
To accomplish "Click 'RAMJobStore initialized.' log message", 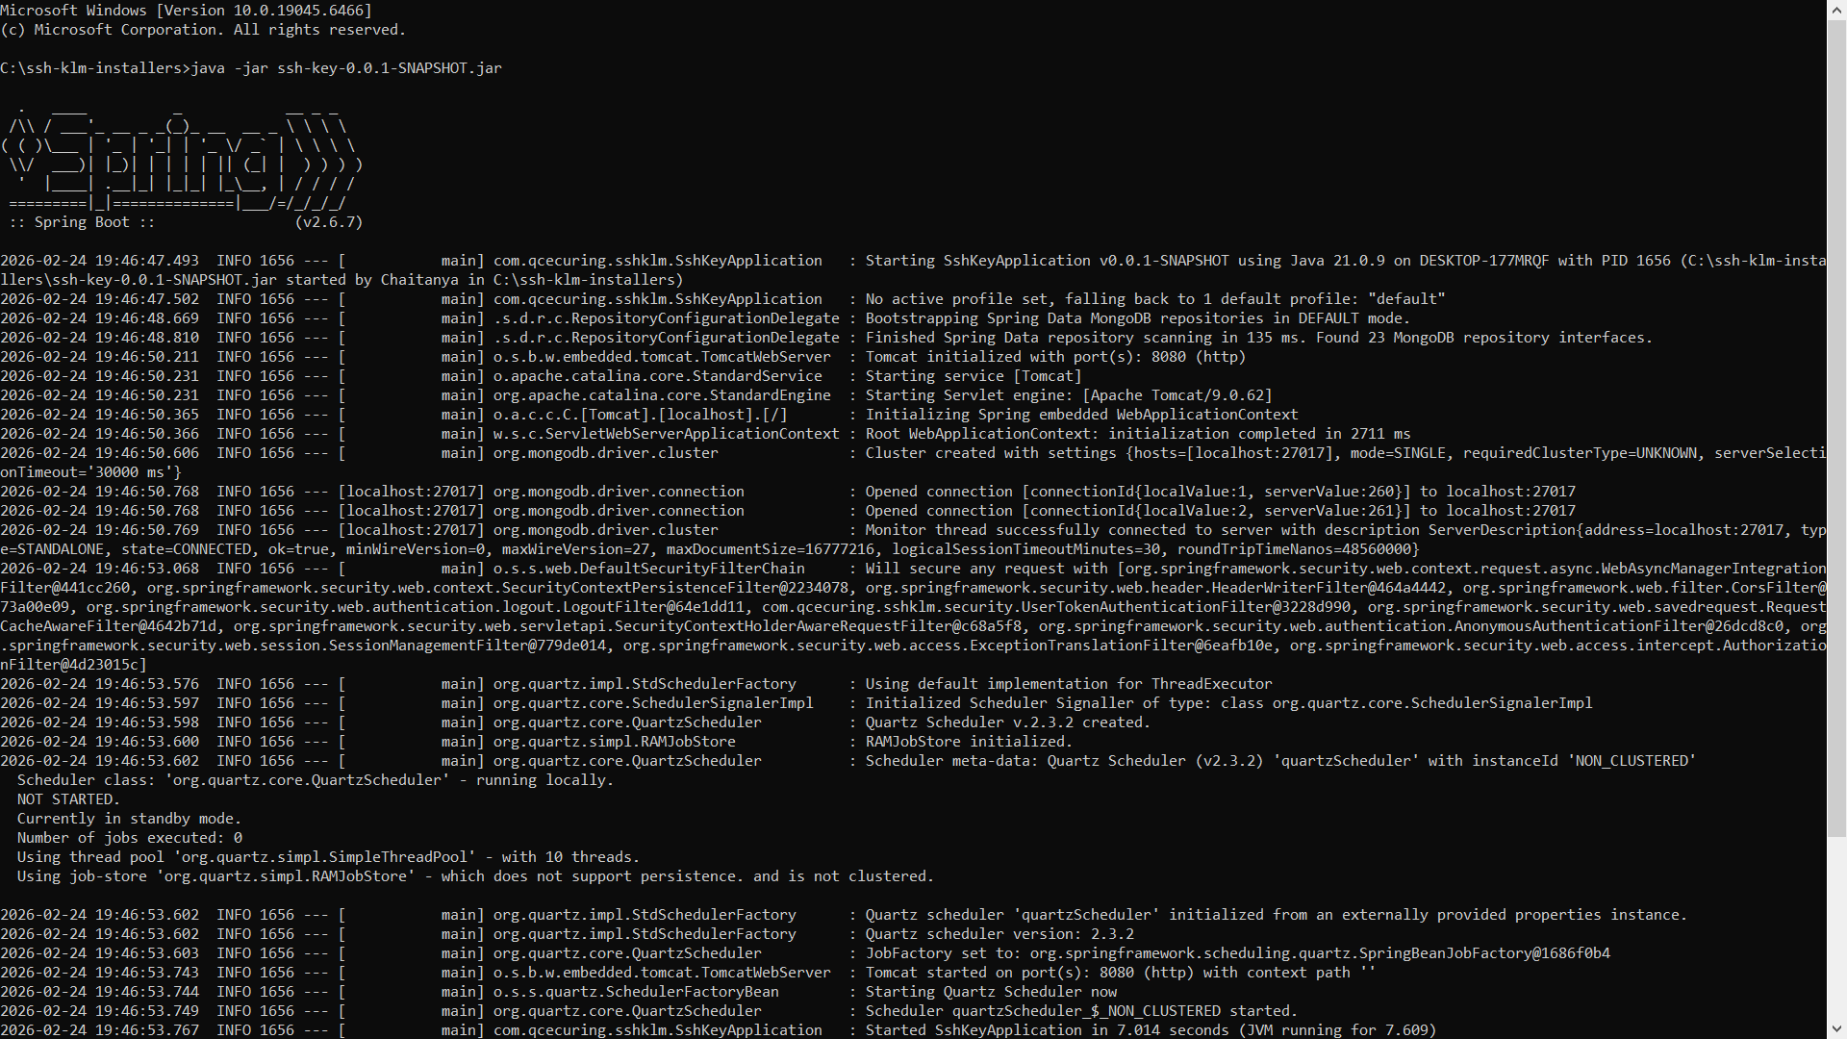I will 968,742.
